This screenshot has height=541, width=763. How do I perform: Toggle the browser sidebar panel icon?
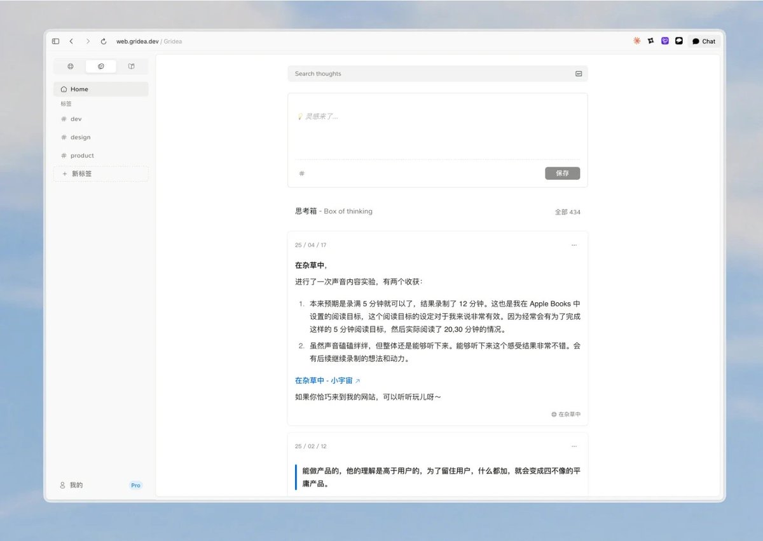(56, 41)
